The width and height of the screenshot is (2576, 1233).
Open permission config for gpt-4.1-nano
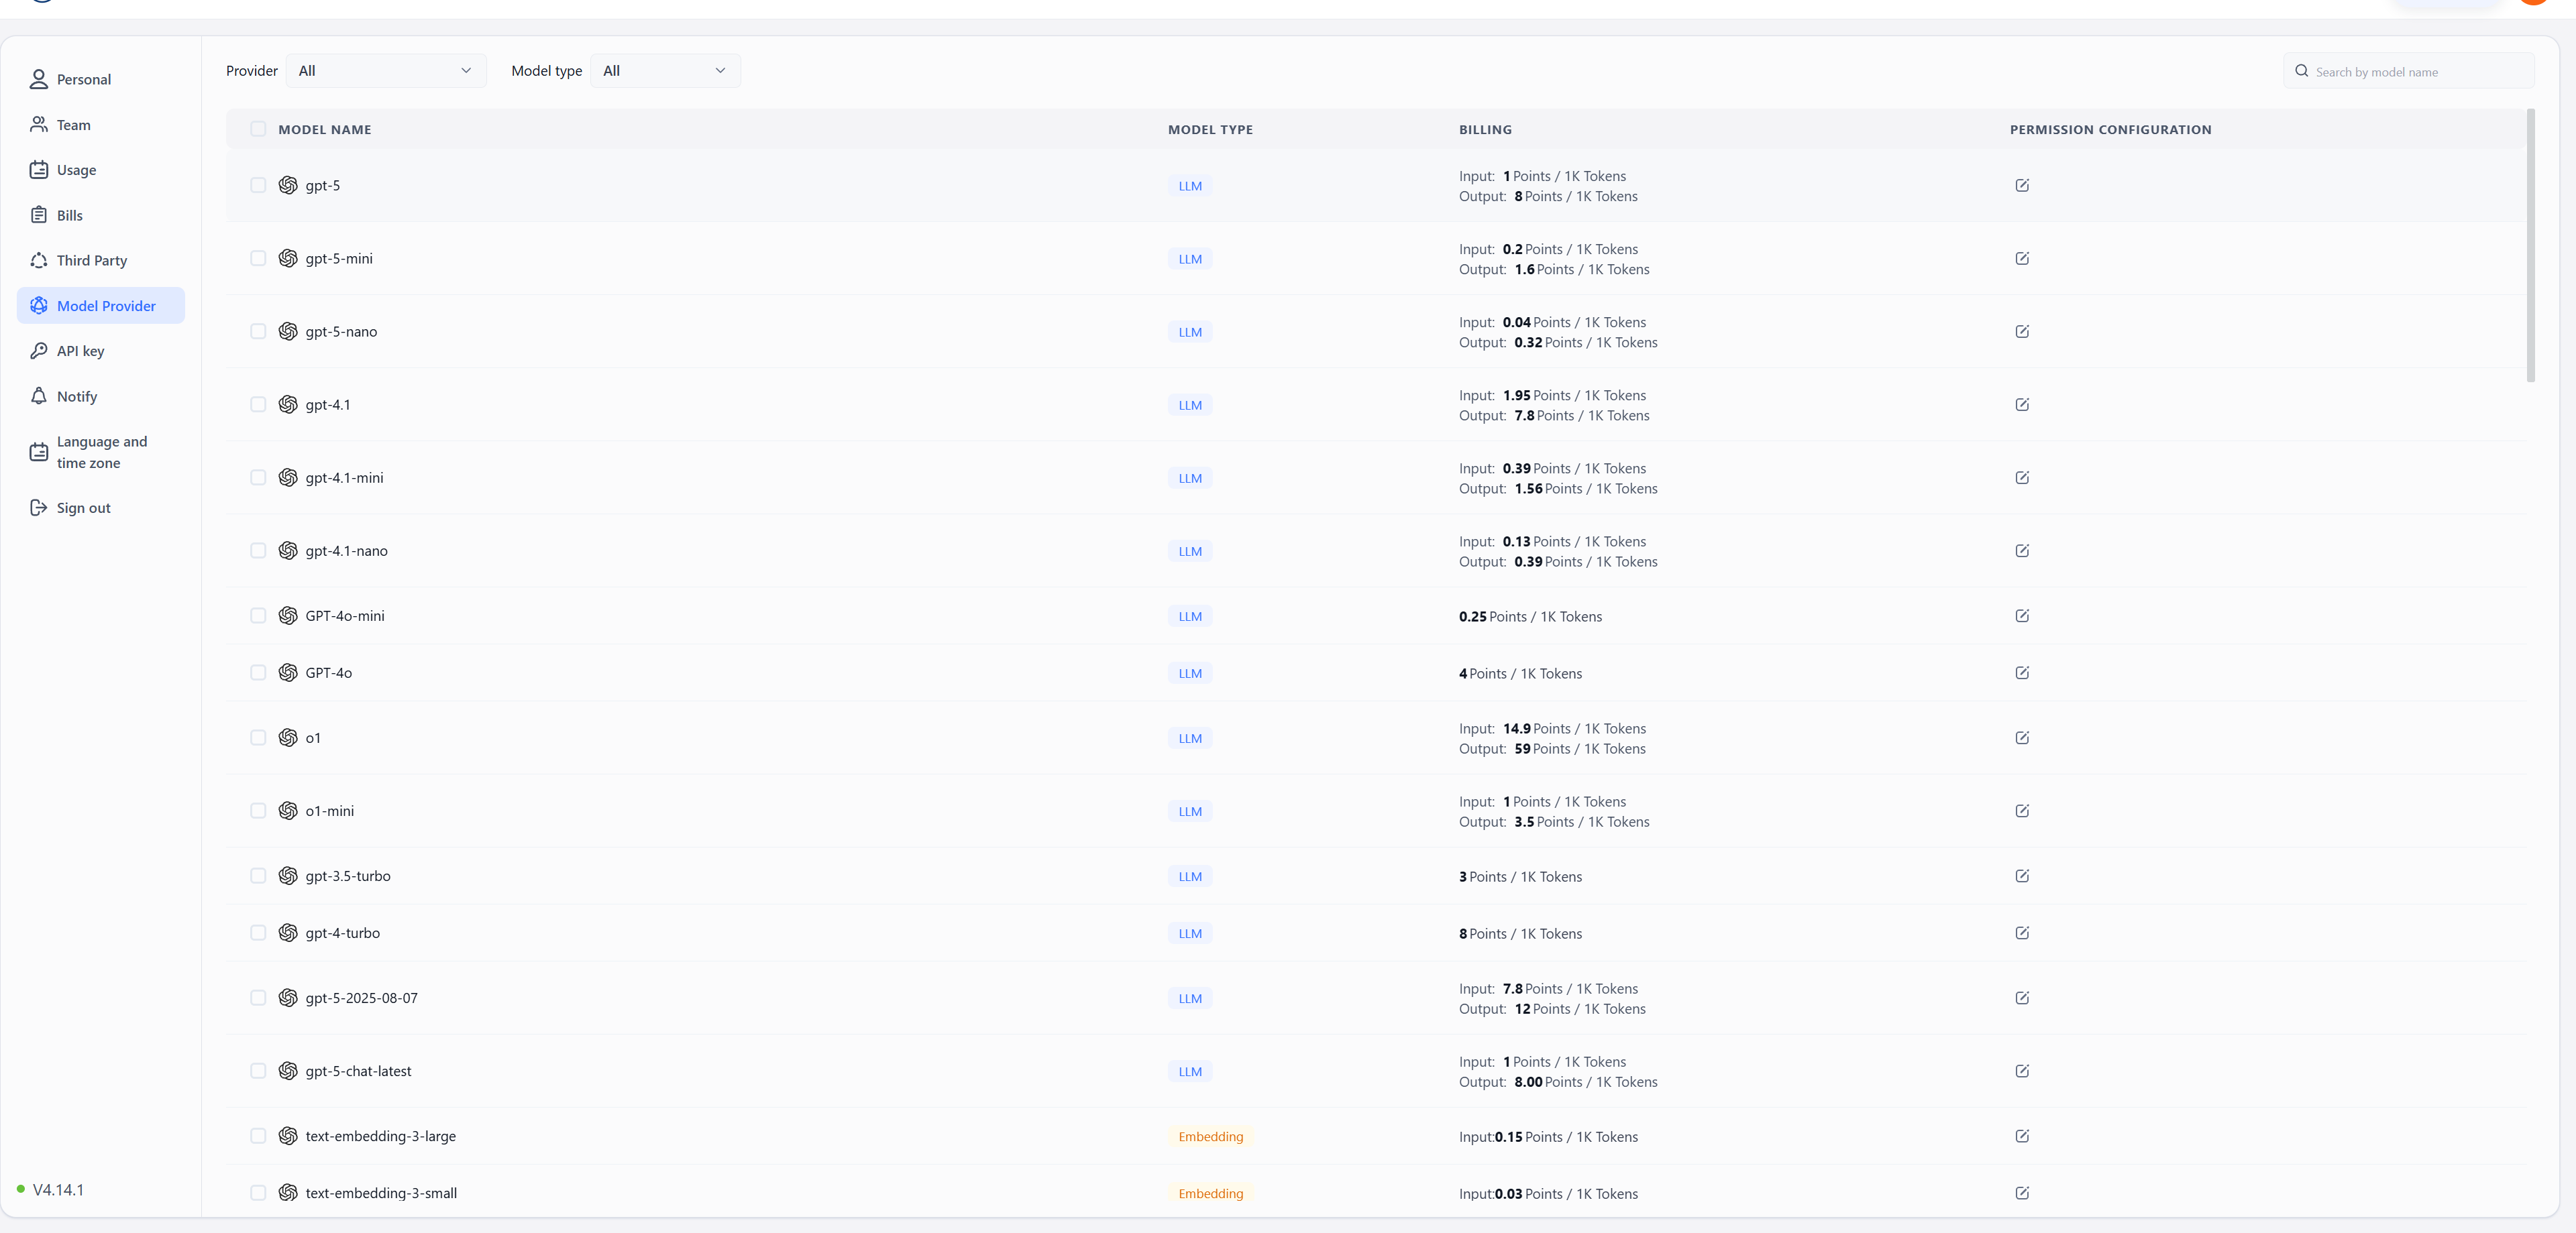point(2022,550)
